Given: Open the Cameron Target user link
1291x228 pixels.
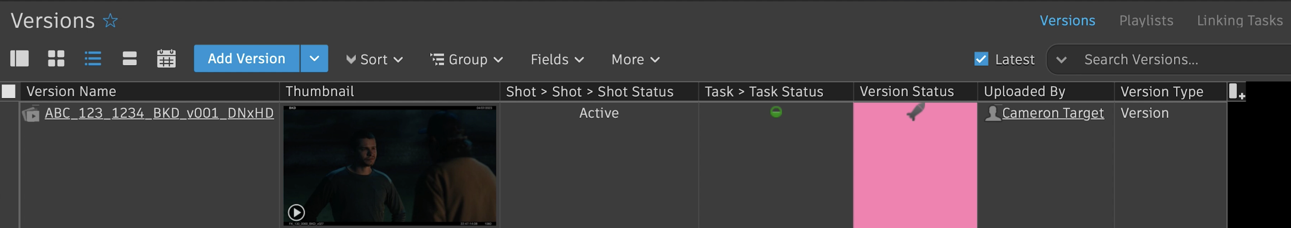Looking at the screenshot, I should [1052, 113].
